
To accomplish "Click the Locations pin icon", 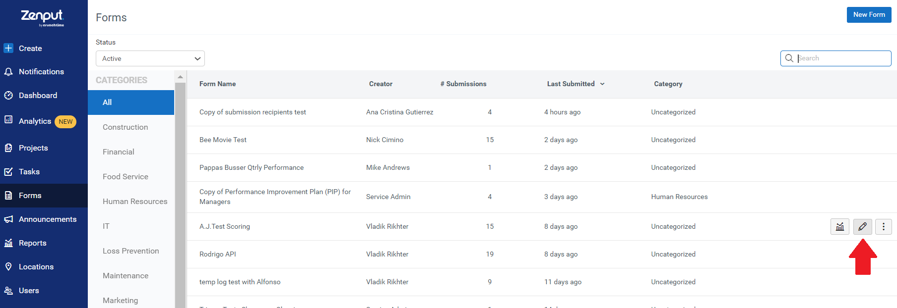I will pyautogui.click(x=8, y=267).
